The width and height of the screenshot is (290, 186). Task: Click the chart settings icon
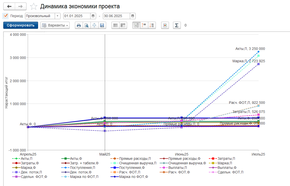[x=165, y=25]
